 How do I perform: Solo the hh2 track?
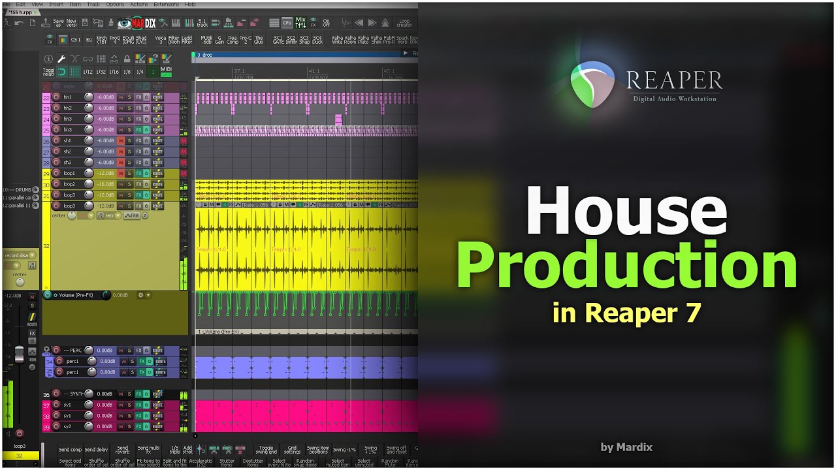(129, 108)
